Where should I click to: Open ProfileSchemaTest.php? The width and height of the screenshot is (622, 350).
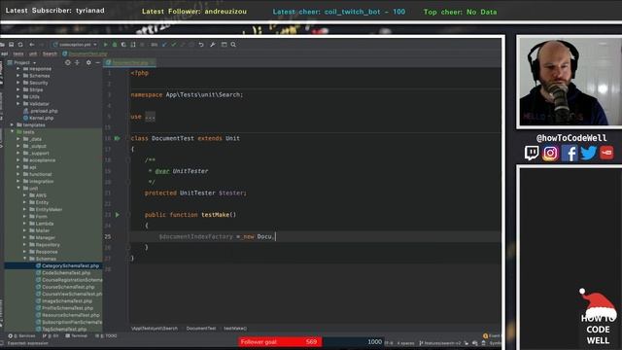[x=65, y=308]
